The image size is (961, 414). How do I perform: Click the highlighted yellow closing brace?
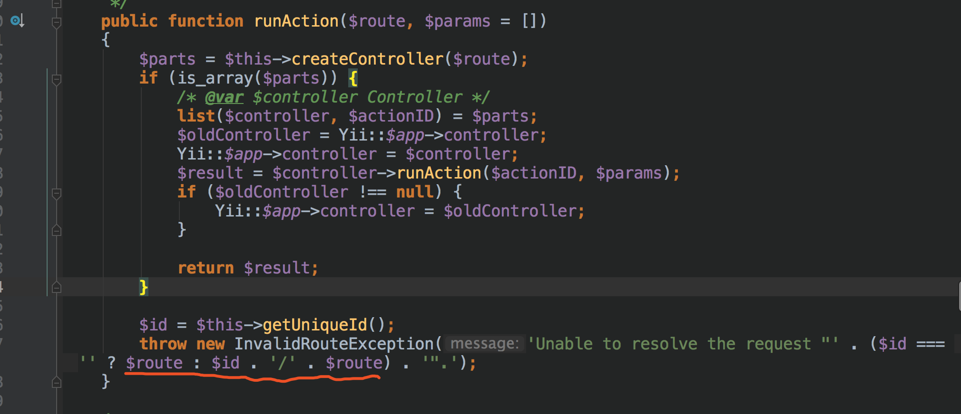tap(143, 287)
